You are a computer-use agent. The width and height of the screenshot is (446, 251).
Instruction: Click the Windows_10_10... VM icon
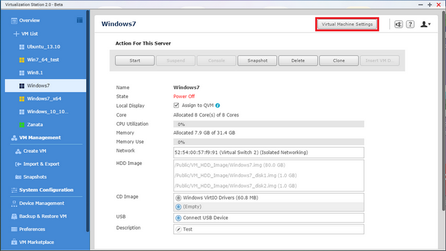21,112
